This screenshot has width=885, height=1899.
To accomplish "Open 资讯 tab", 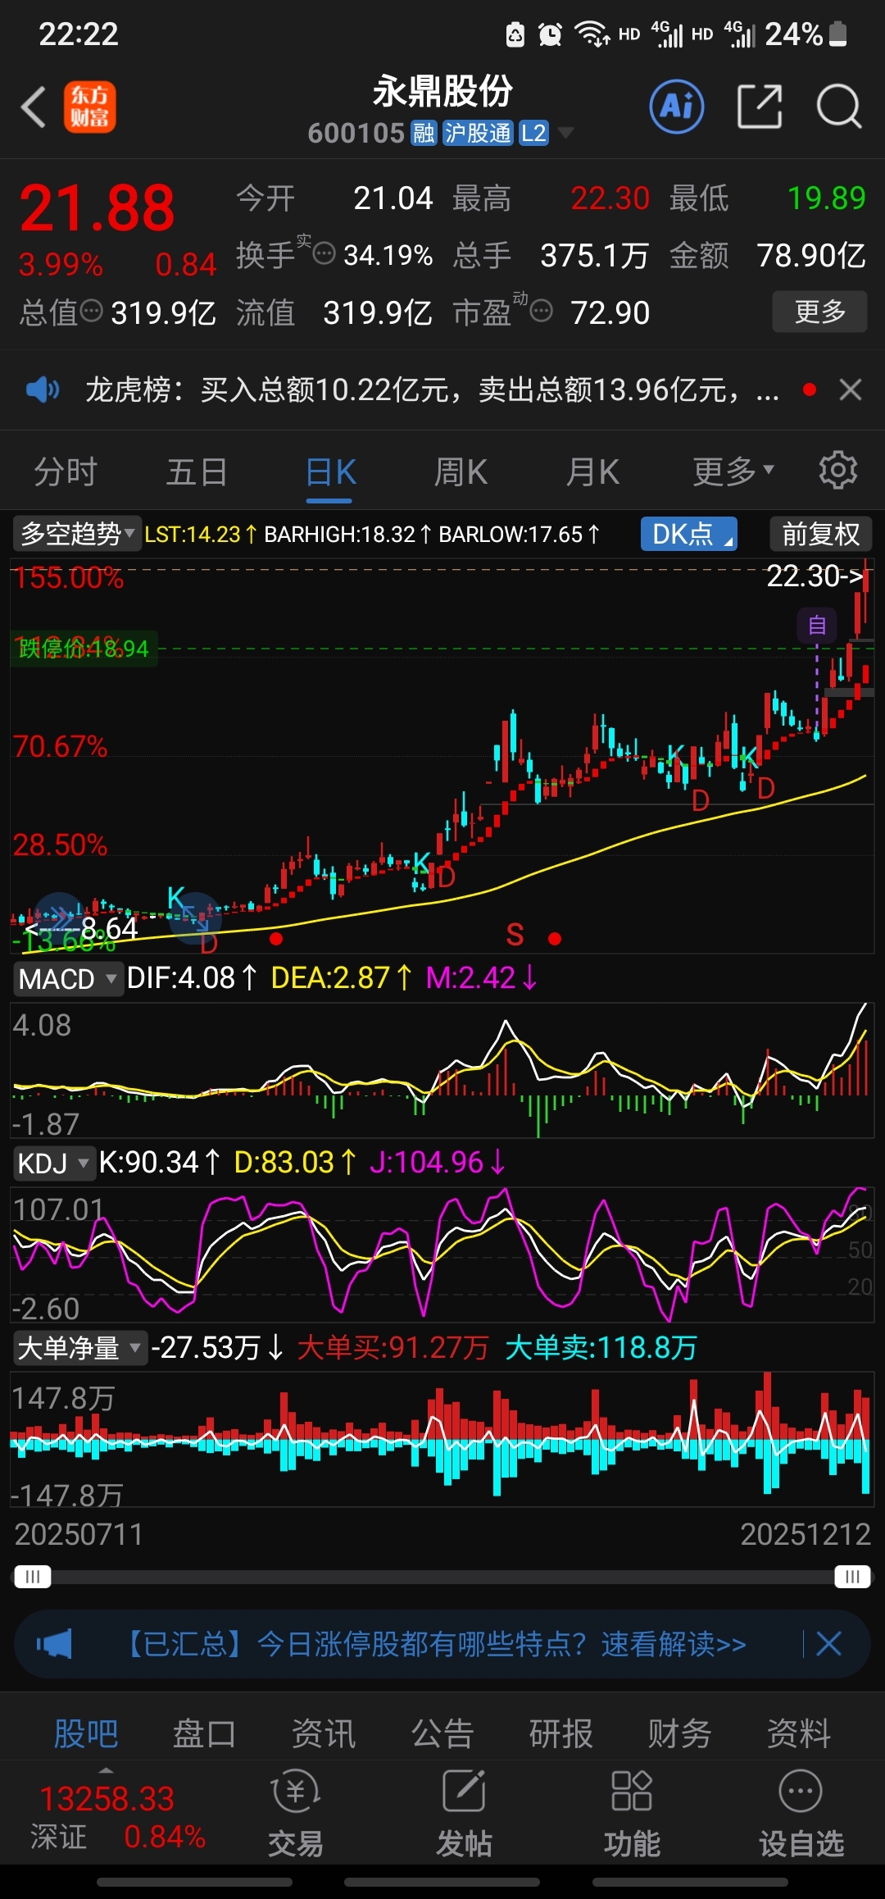I will pyautogui.click(x=323, y=1733).
